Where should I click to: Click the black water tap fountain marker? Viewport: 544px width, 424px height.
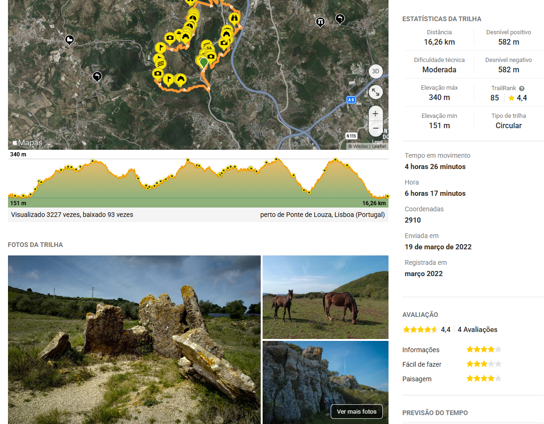[340, 18]
